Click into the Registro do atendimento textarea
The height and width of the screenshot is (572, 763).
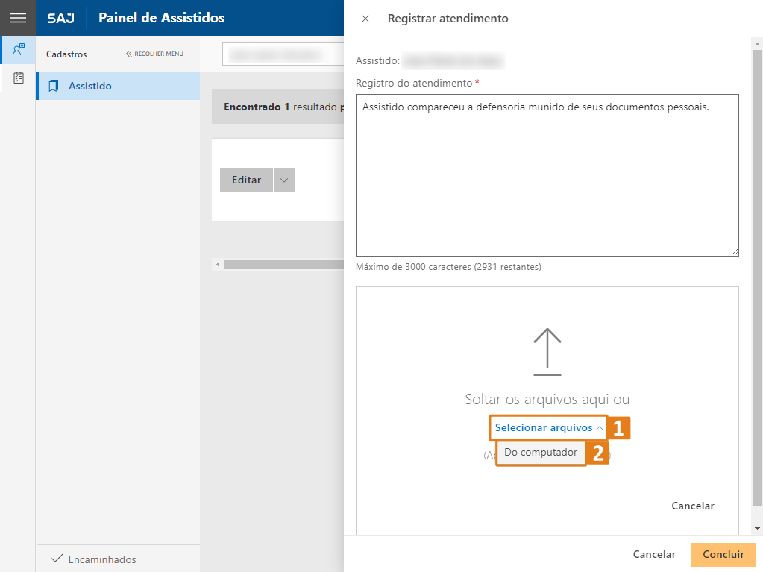tap(547, 175)
